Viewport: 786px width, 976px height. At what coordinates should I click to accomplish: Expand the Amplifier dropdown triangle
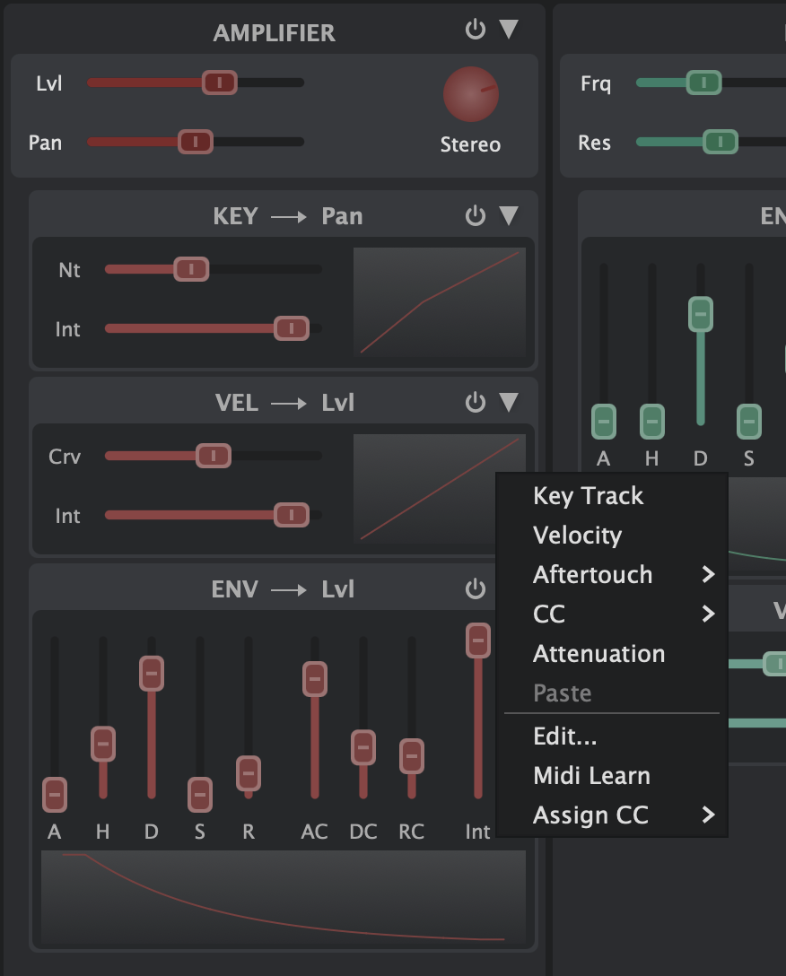point(509,30)
